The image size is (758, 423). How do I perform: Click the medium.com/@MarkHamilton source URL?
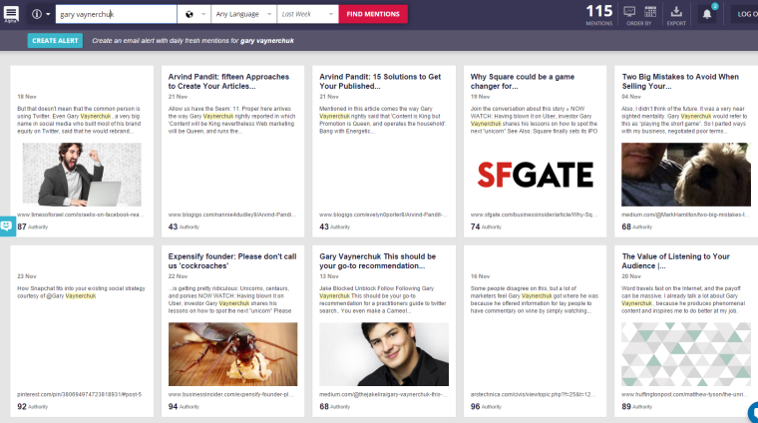click(x=685, y=214)
